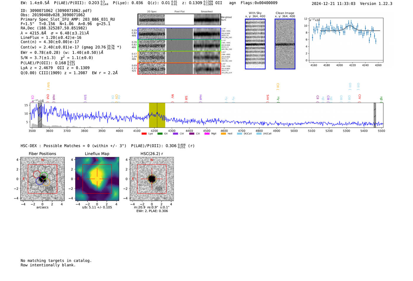Click the Pixel Flat column header
Image resolution: width=413 pixels, height=281 pixels.
pyautogui.click(x=179, y=12)
